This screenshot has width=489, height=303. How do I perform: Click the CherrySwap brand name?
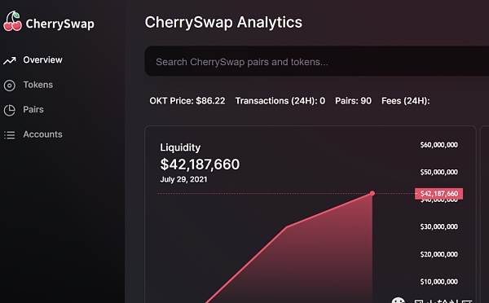(59, 24)
